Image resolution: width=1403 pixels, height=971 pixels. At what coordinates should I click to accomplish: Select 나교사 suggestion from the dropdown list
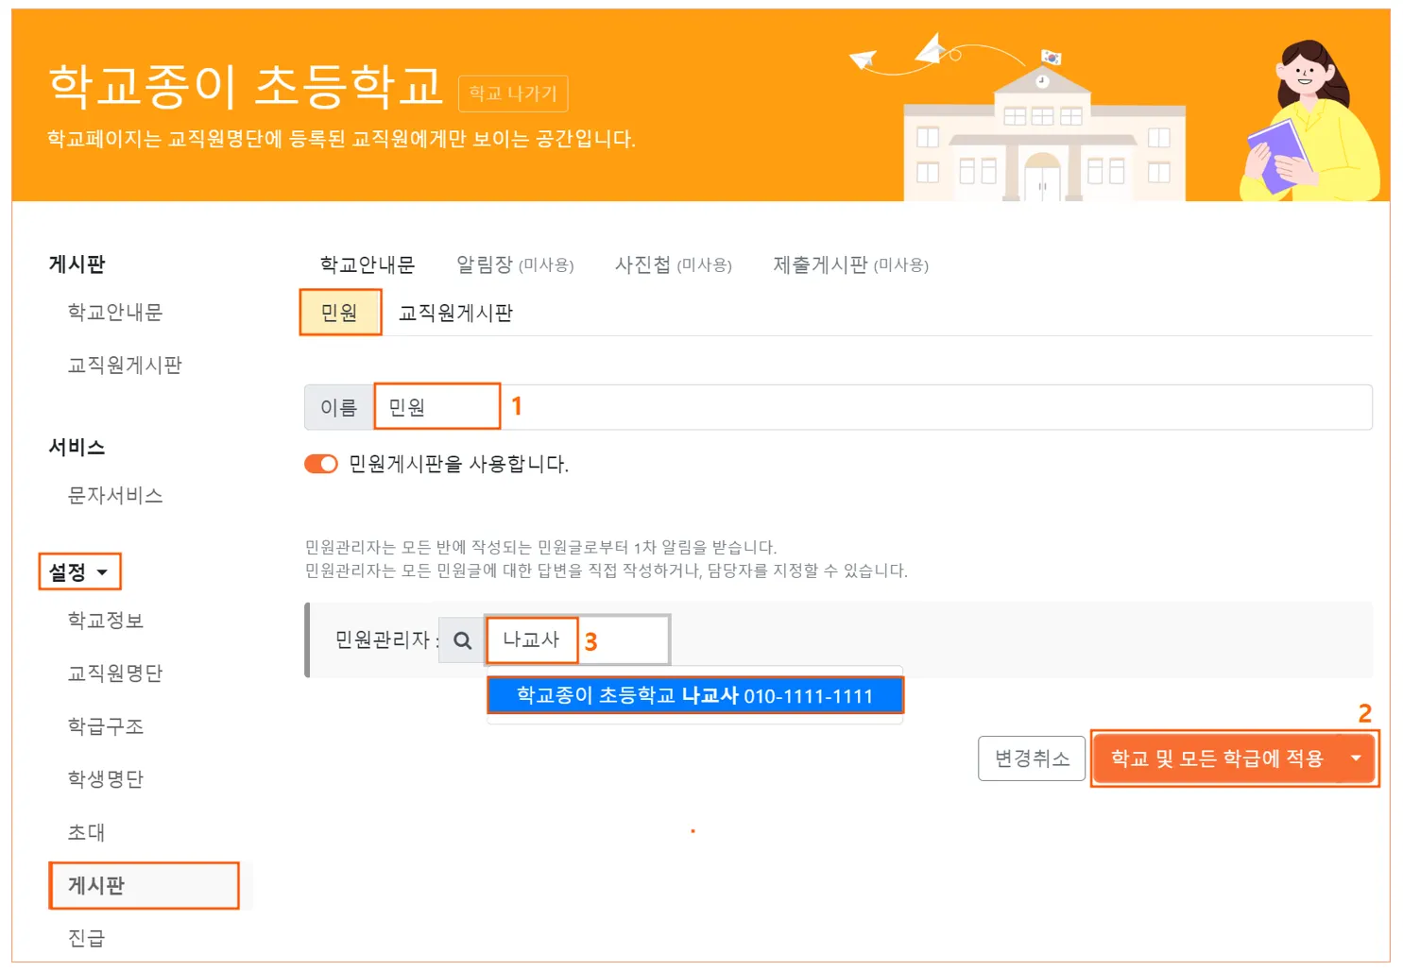click(x=694, y=696)
